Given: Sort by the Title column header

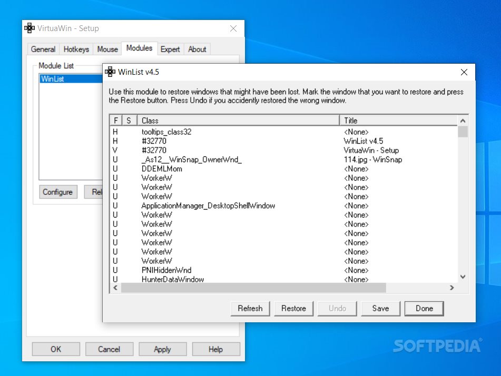Looking at the screenshot, I should [398, 121].
